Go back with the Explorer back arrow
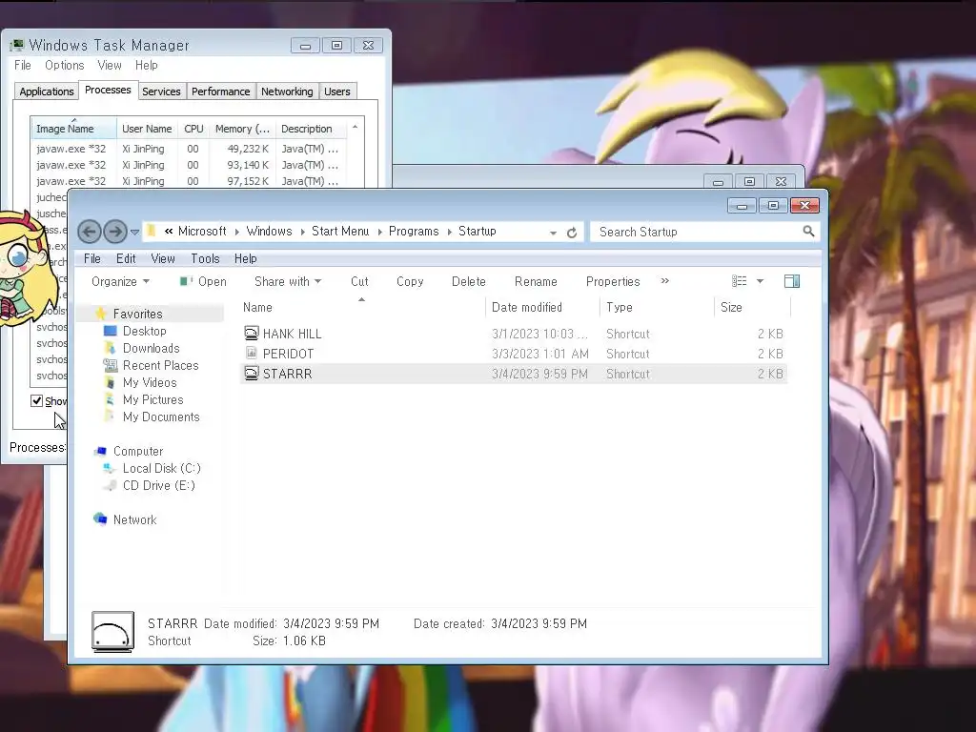Screen dimensions: 976x732 click(89, 233)
